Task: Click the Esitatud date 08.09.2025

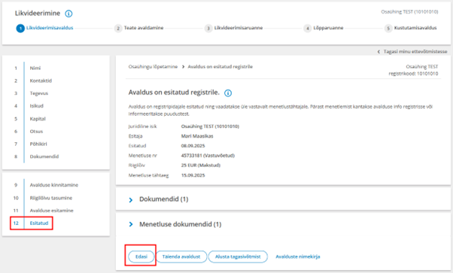Action: click(193, 146)
